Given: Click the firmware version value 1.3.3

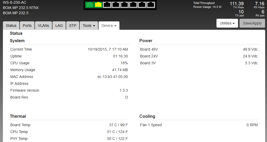Looking at the screenshot, I should tap(123, 90).
